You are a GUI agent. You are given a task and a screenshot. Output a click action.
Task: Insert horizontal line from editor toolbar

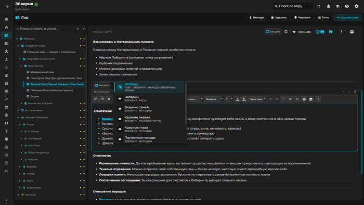point(283,99)
